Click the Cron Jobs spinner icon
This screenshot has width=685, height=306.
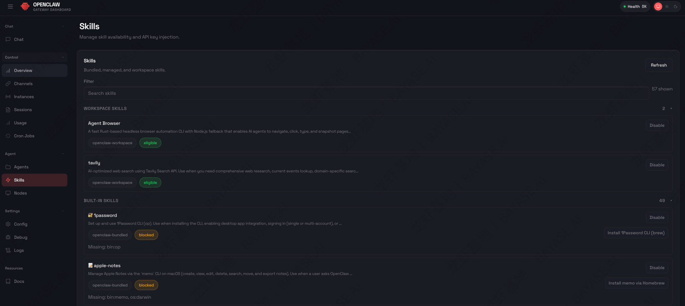pyautogui.click(x=8, y=136)
